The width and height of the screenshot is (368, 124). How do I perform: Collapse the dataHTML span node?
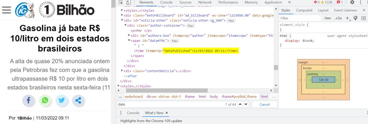(129, 41)
